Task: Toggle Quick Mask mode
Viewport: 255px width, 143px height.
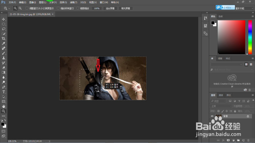Action: pyautogui.click(x=3, y=131)
